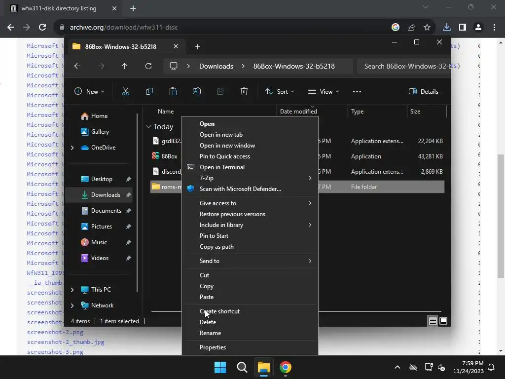Screen dimensions: 505x379
Task: Open screenshot-2_thumb.jpg link on archive page
Action: (66, 342)
